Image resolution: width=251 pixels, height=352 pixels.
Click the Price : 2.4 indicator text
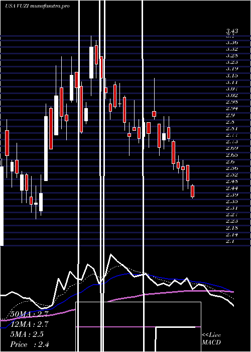(x=30, y=344)
